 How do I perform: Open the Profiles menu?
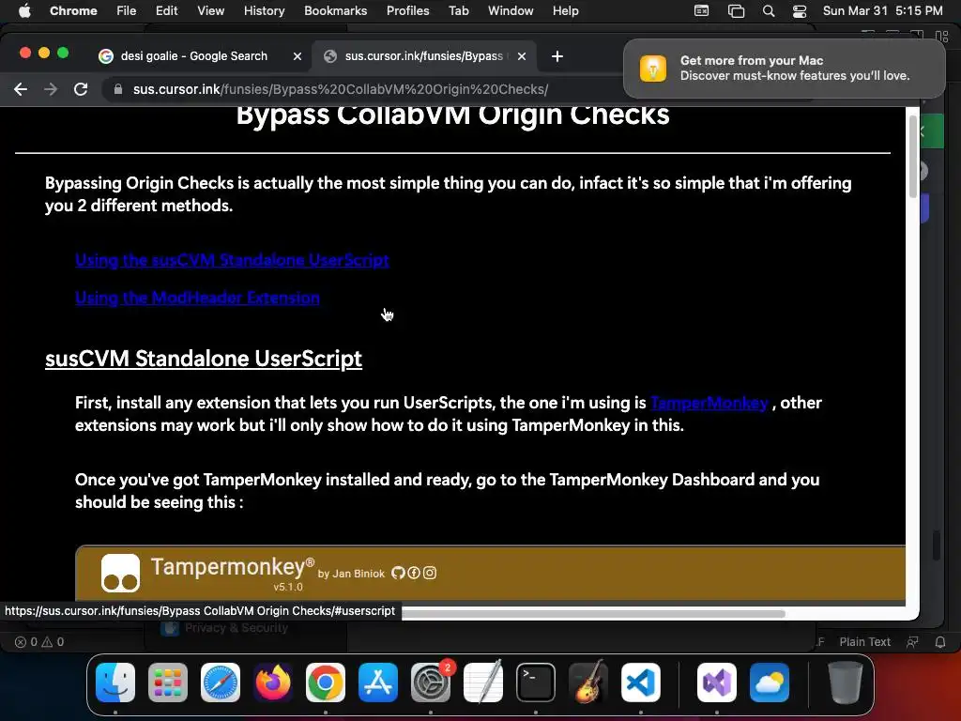(x=407, y=11)
